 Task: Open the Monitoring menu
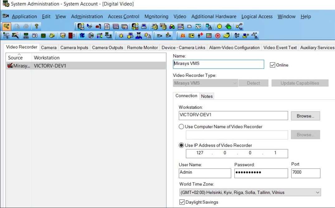pos(156,16)
